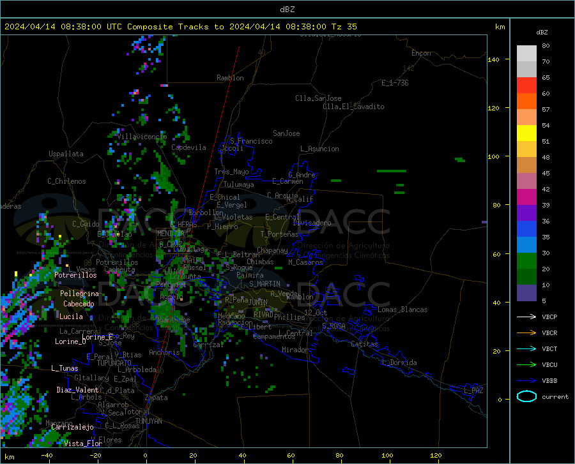
Task: Click the Divisadero map label
Action: pos(312,223)
